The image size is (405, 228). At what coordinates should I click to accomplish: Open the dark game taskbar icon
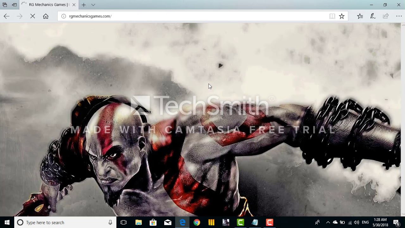point(226,222)
